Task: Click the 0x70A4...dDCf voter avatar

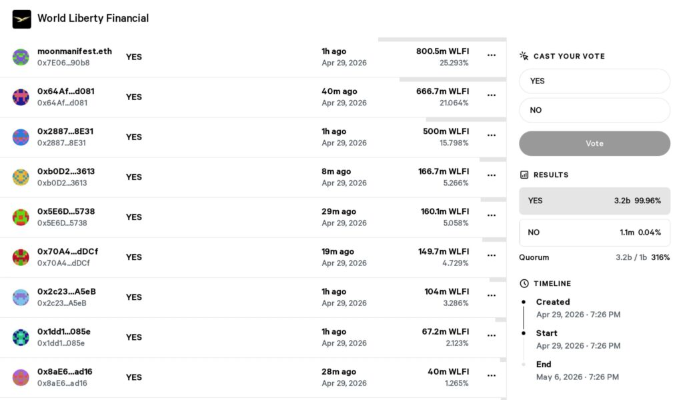Action: (21, 257)
